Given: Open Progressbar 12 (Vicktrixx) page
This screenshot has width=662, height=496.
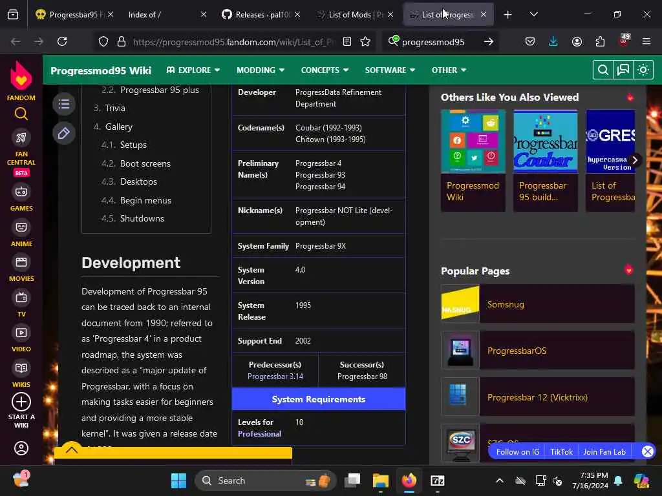Looking at the screenshot, I should [537, 397].
